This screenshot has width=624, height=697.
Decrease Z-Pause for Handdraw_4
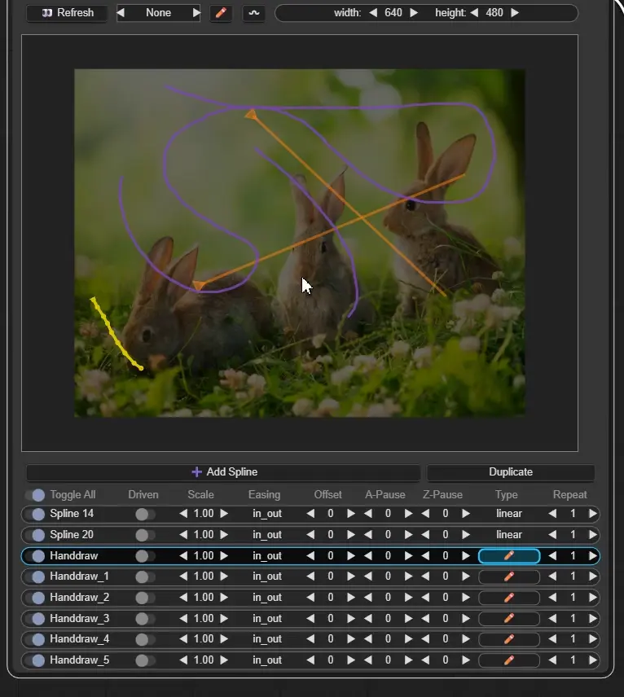(425, 639)
